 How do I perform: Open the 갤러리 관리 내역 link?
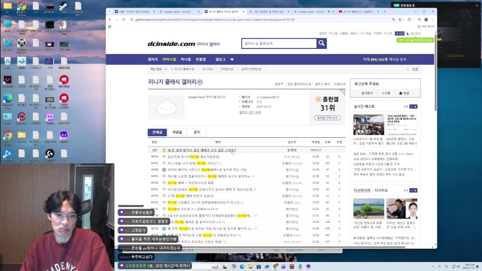tap(250, 113)
